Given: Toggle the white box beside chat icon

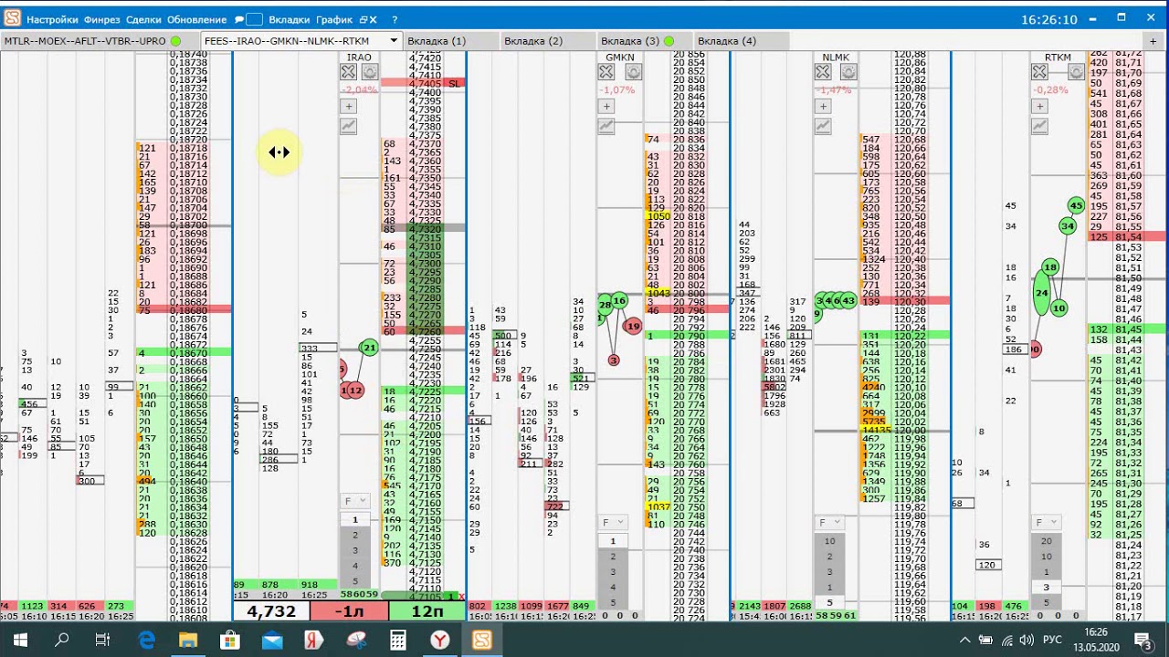Looking at the screenshot, I should pos(255,19).
